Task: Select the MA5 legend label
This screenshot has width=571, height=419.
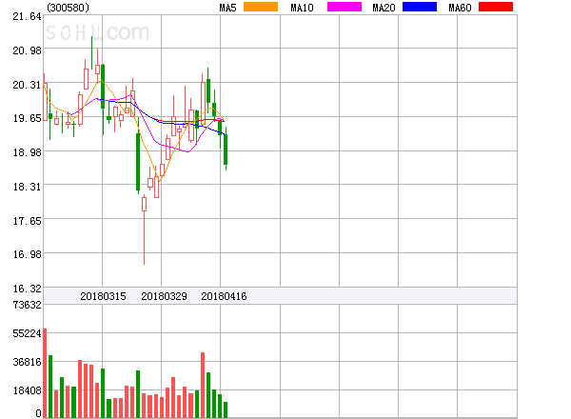Action: [227, 8]
